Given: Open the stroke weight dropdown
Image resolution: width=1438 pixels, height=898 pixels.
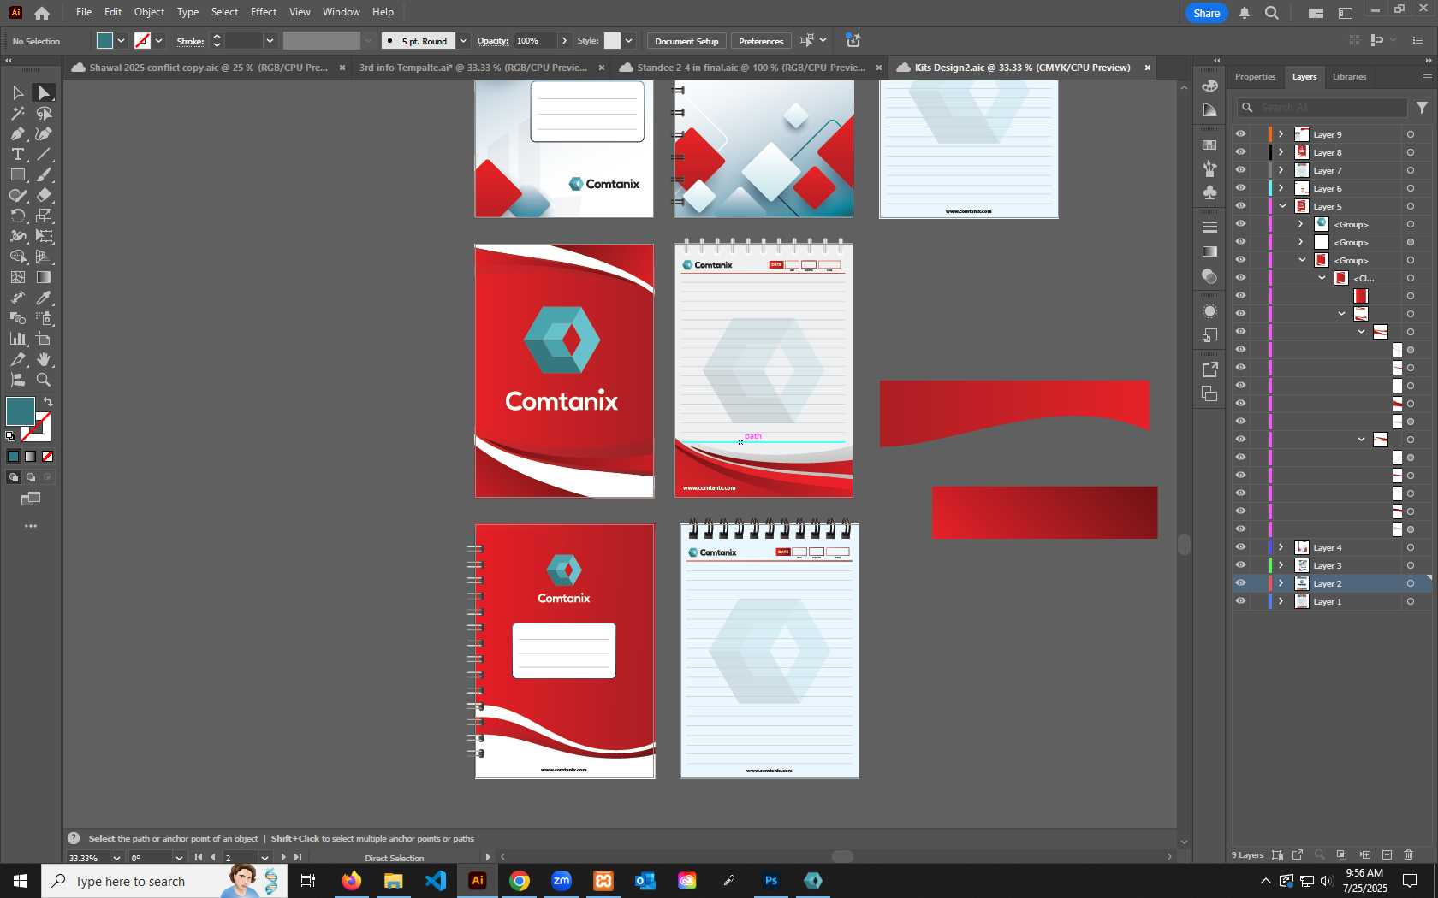Looking at the screenshot, I should (270, 41).
